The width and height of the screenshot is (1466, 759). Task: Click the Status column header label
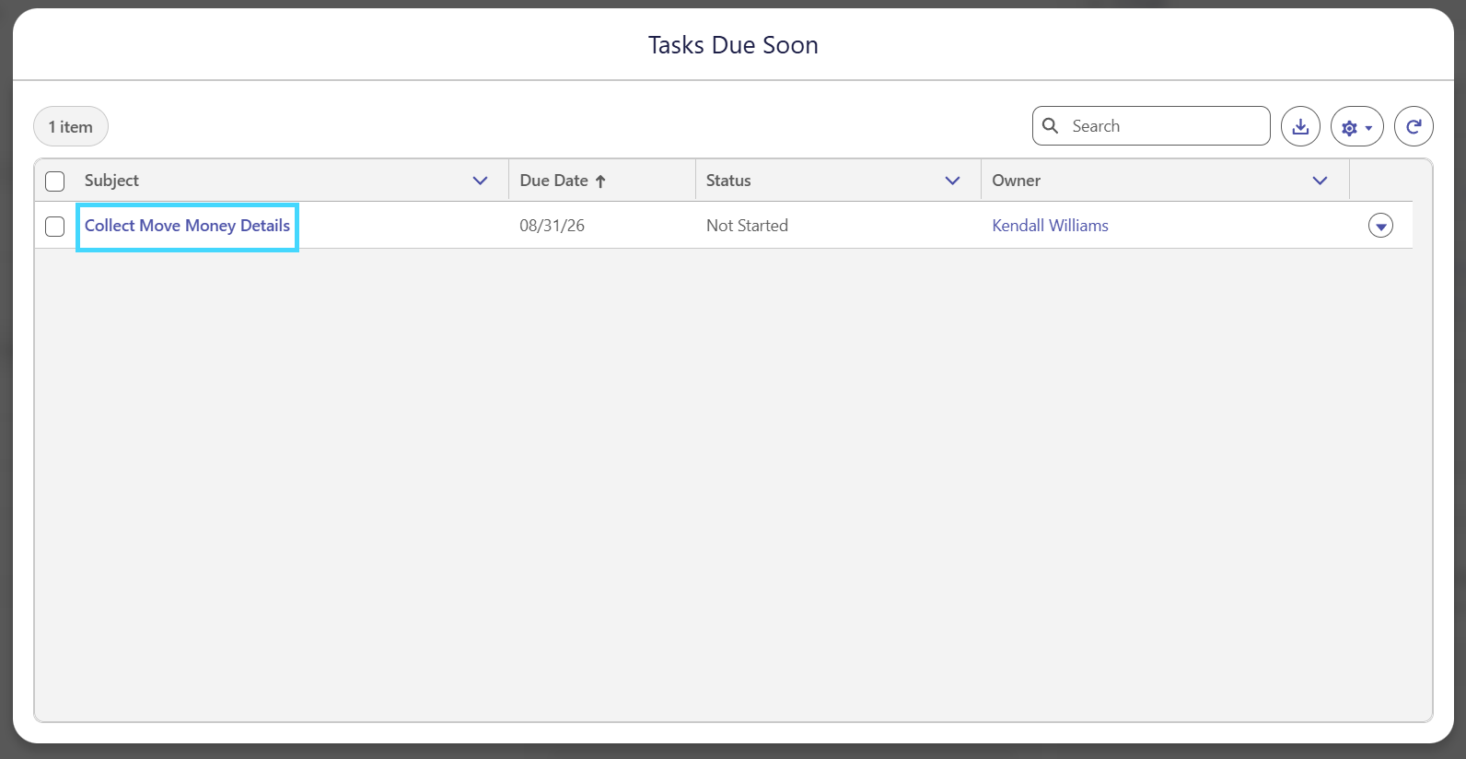(x=728, y=181)
